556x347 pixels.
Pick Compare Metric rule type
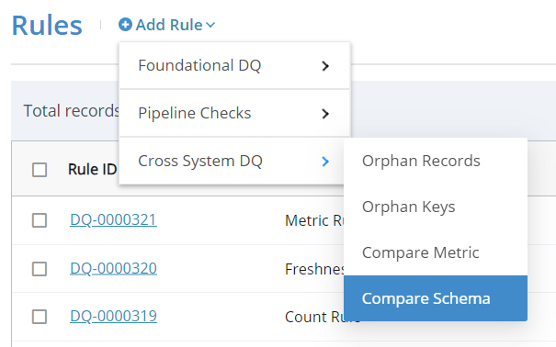click(x=436, y=252)
